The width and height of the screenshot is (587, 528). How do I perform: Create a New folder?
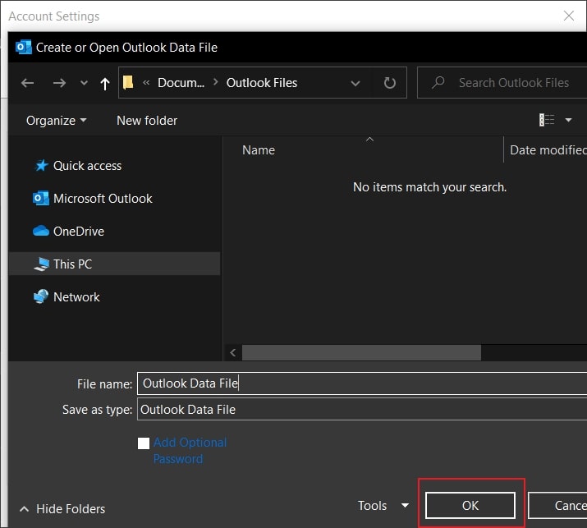147,121
